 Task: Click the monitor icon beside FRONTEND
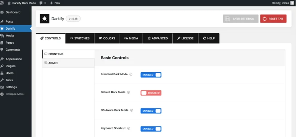tap(46, 54)
